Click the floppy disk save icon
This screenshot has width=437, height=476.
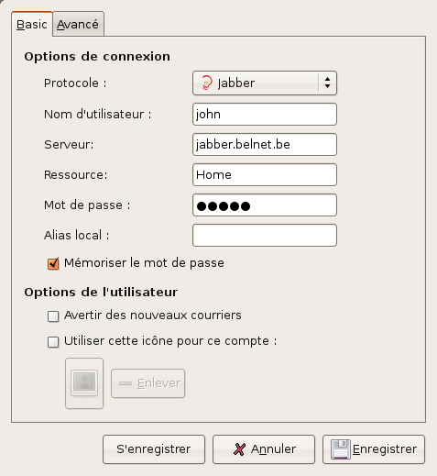pos(341,449)
